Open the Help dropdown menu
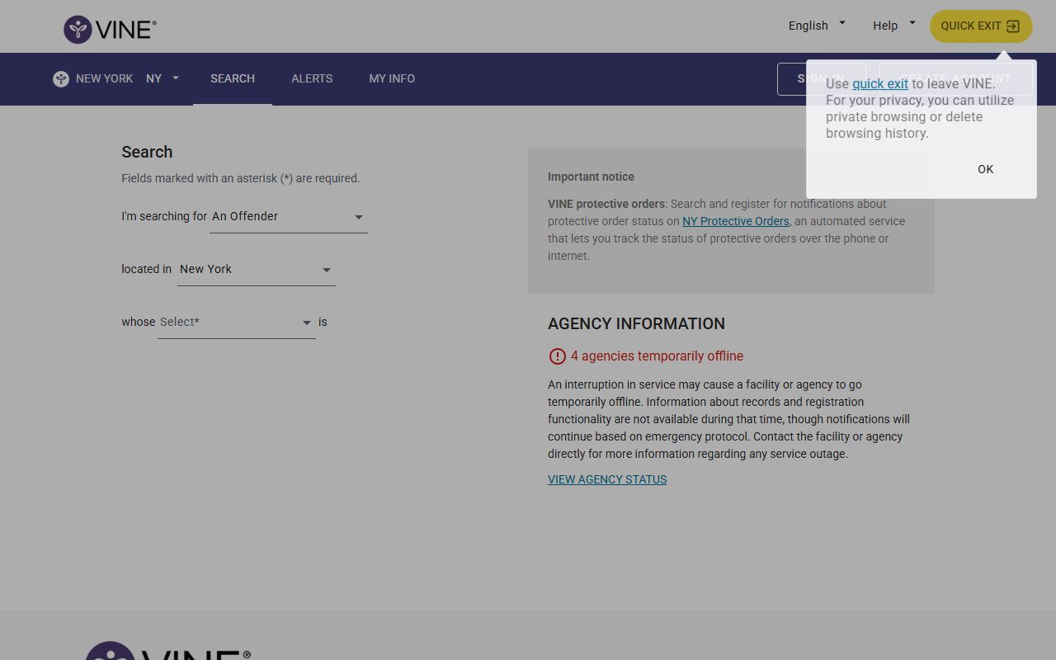1056x660 pixels. 894,26
